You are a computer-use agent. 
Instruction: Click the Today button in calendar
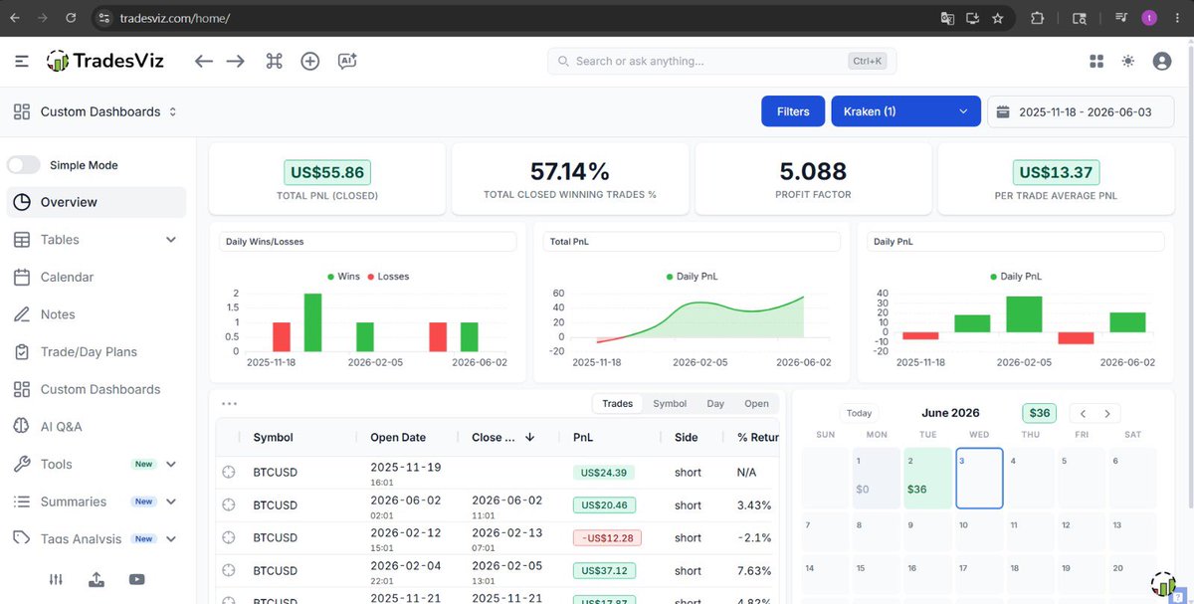click(859, 413)
